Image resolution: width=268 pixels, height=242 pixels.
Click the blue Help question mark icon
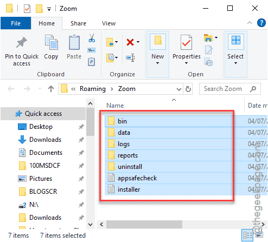point(261,23)
